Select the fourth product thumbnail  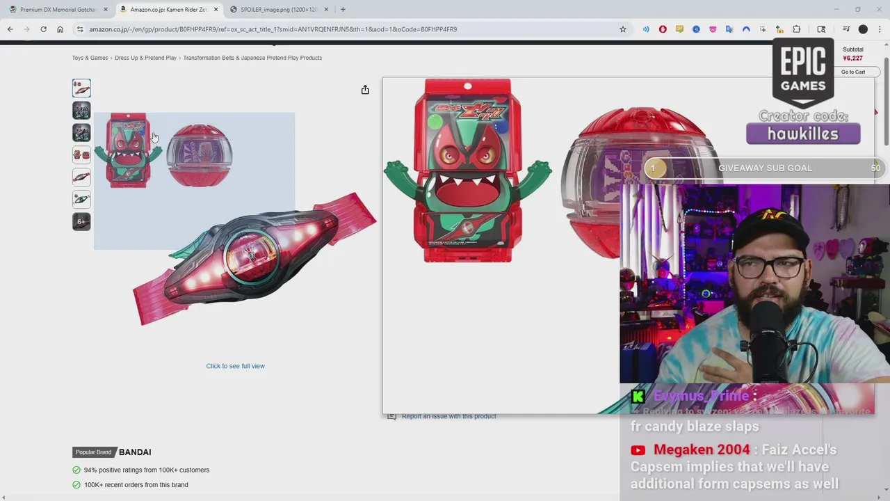pyautogui.click(x=81, y=155)
